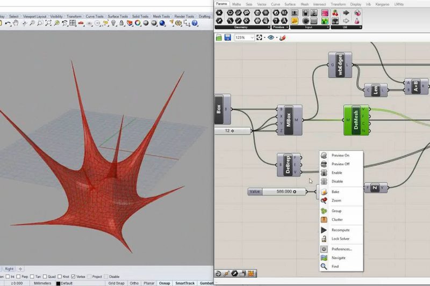Open the 125% zoom level dropdown
This screenshot has width=430, height=286.
coord(252,38)
